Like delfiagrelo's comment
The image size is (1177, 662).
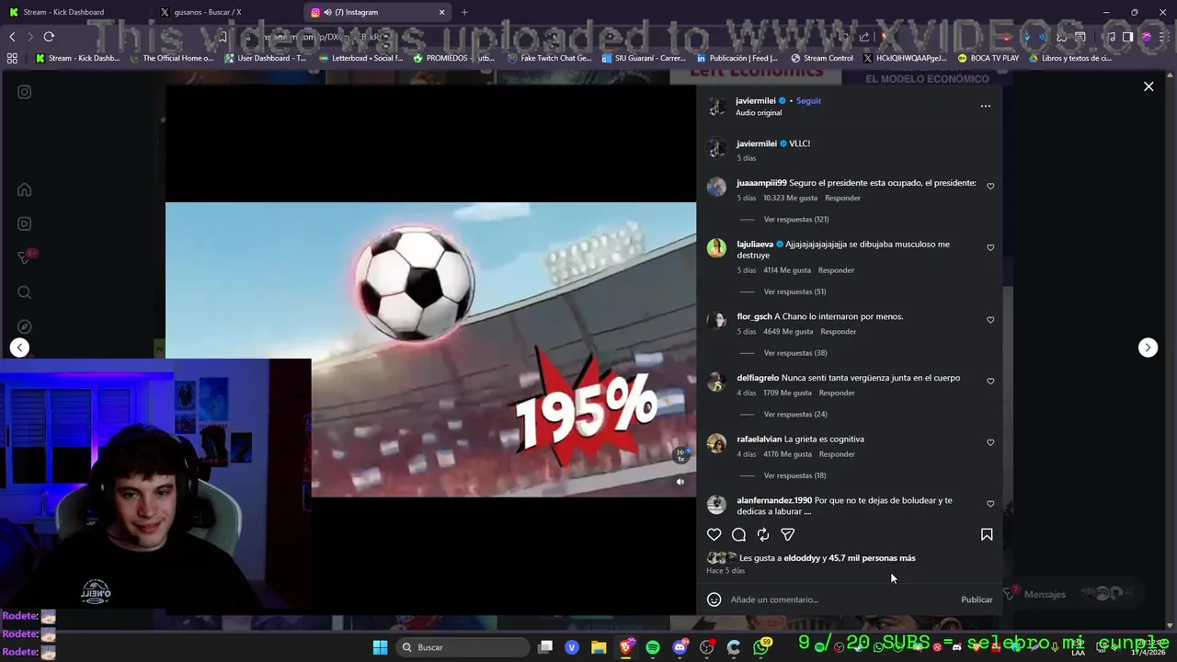coord(990,381)
